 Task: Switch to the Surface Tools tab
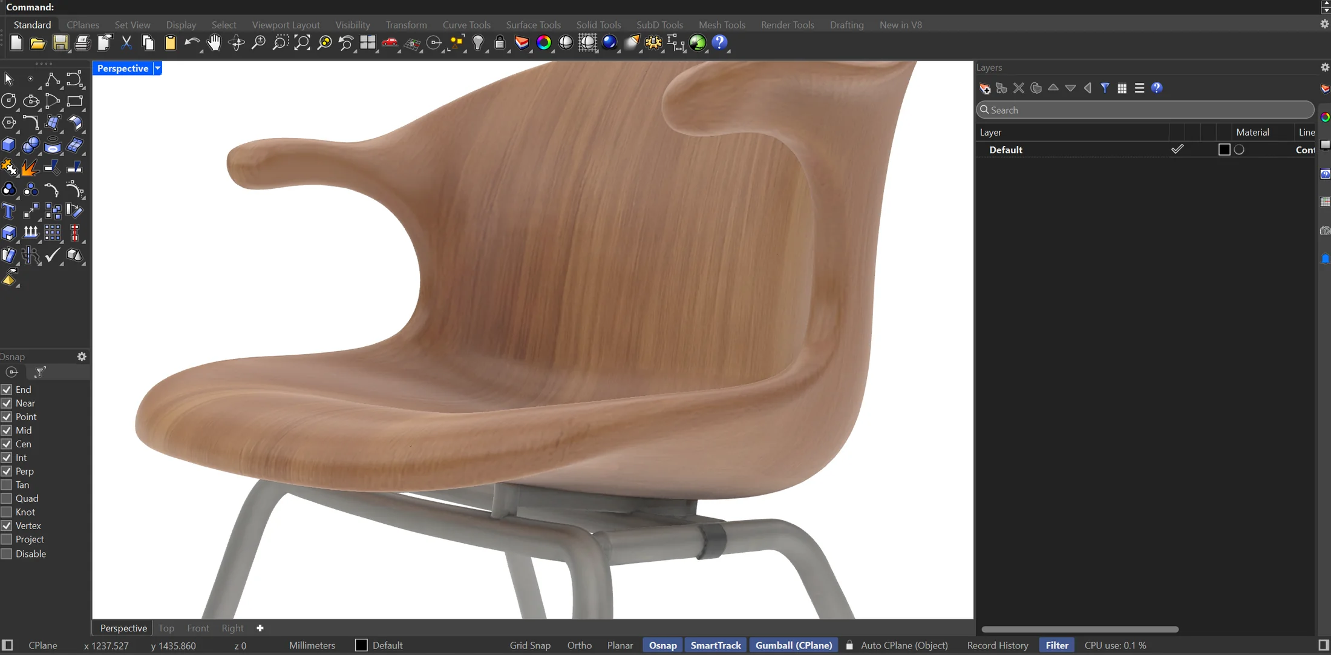pyautogui.click(x=533, y=25)
